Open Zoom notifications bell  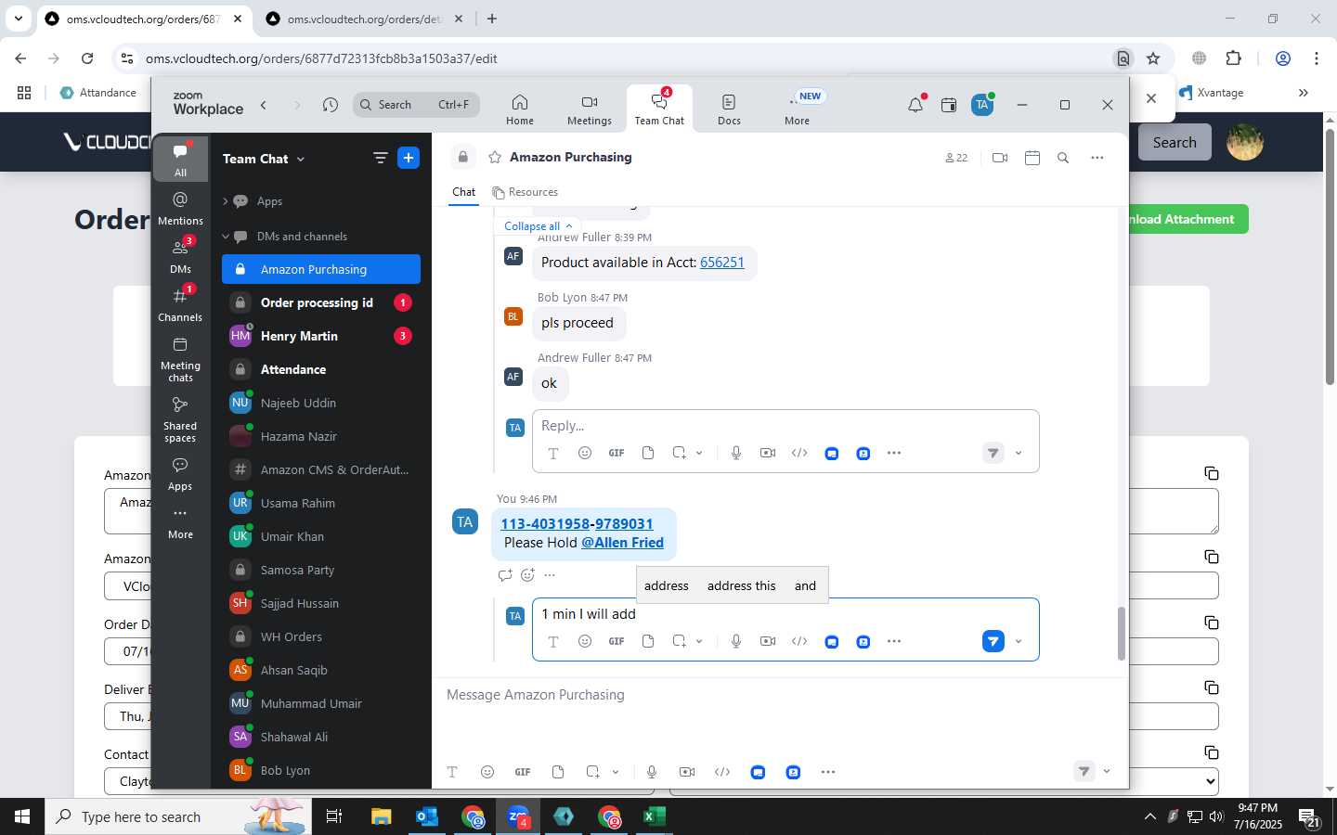(915, 105)
